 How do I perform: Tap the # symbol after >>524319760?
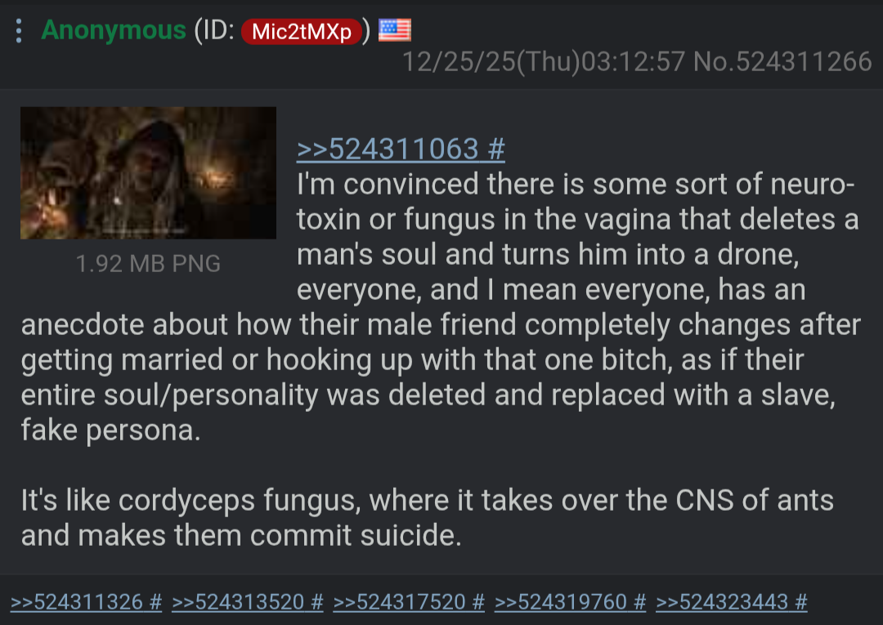click(x=639, y=602)
